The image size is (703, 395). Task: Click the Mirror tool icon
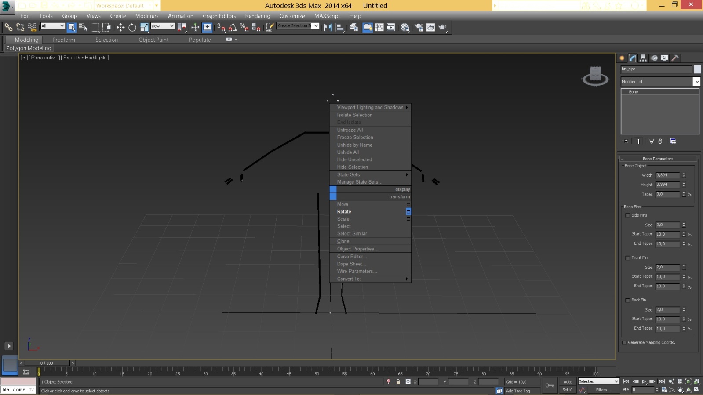tap(328, 27)
